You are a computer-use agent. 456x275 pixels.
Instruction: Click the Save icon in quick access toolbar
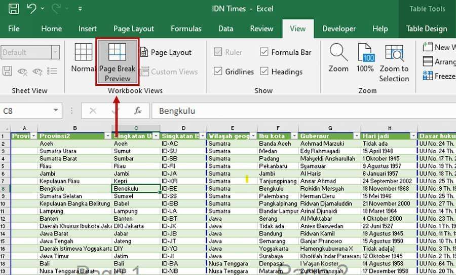pos(14,9)
